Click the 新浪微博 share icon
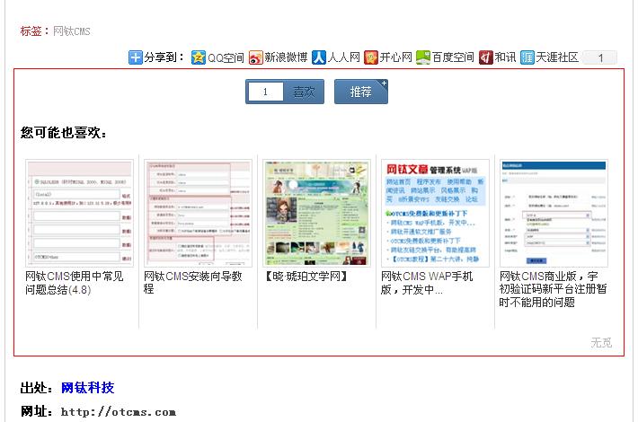The width and height of the screenshot is (638, 422). click(256, 57)
